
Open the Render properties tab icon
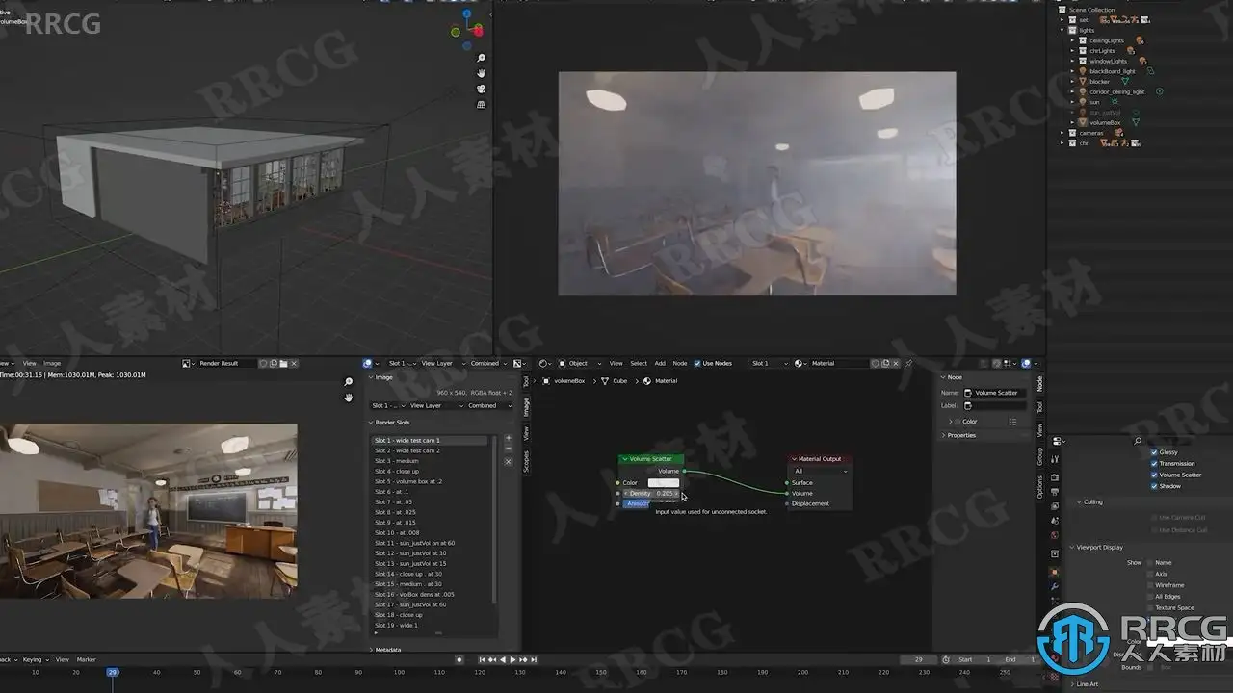tap(1055, 476)
